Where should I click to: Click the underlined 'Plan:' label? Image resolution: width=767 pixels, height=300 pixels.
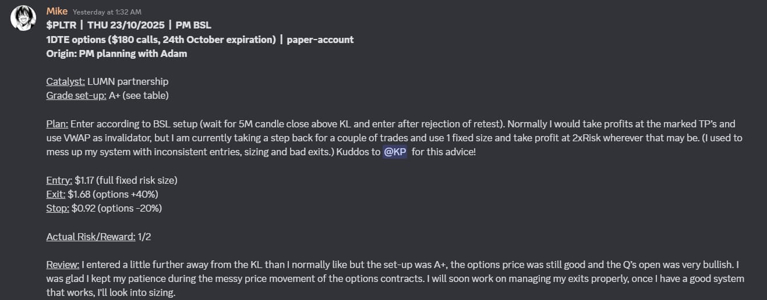click(57, 124)
